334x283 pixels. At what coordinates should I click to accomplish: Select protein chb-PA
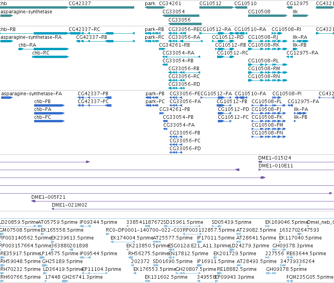coord(43,109)
